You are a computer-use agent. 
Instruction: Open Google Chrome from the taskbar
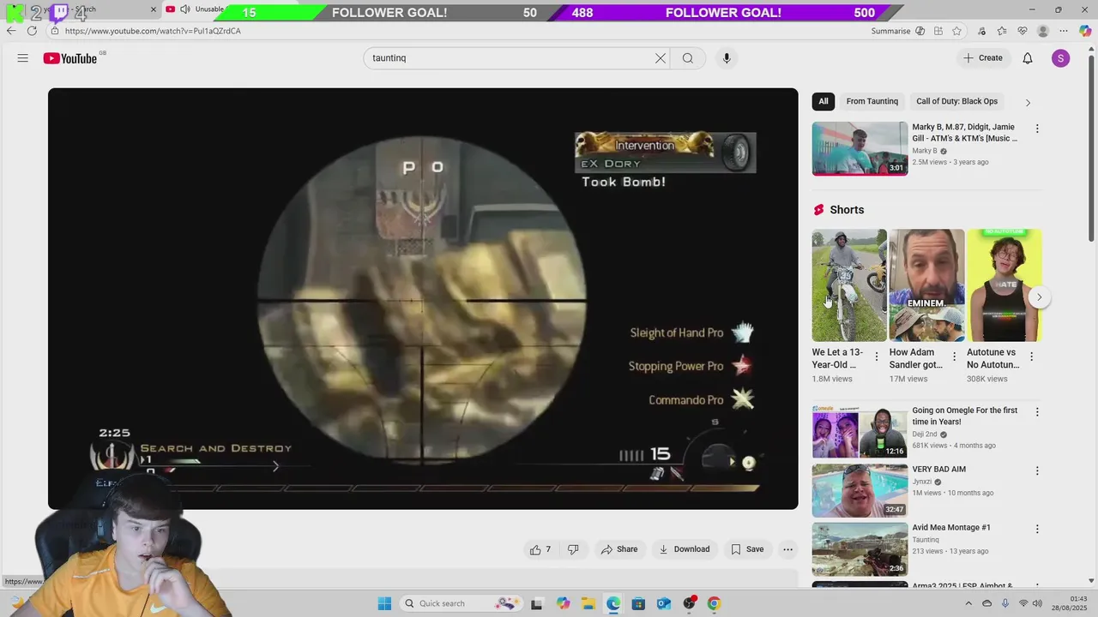point(714,603)
